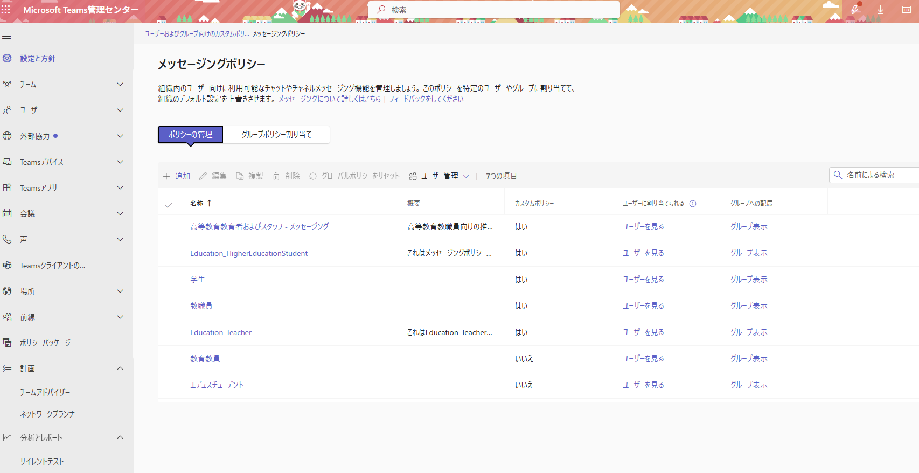This screenshot has width=919, height=473.
Task: Switch to the グループポリシー割り当て tab
Action: pyautogui.click(x=276, y=135)
